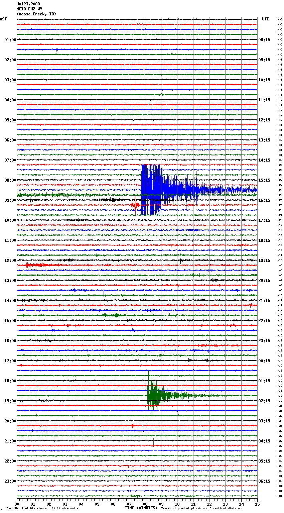Select the 19:00 MST time label
The height and width of the screenshot is (513, 284).
[10, 401]
